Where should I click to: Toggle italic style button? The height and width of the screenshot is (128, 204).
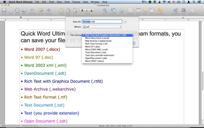[87, 10]
